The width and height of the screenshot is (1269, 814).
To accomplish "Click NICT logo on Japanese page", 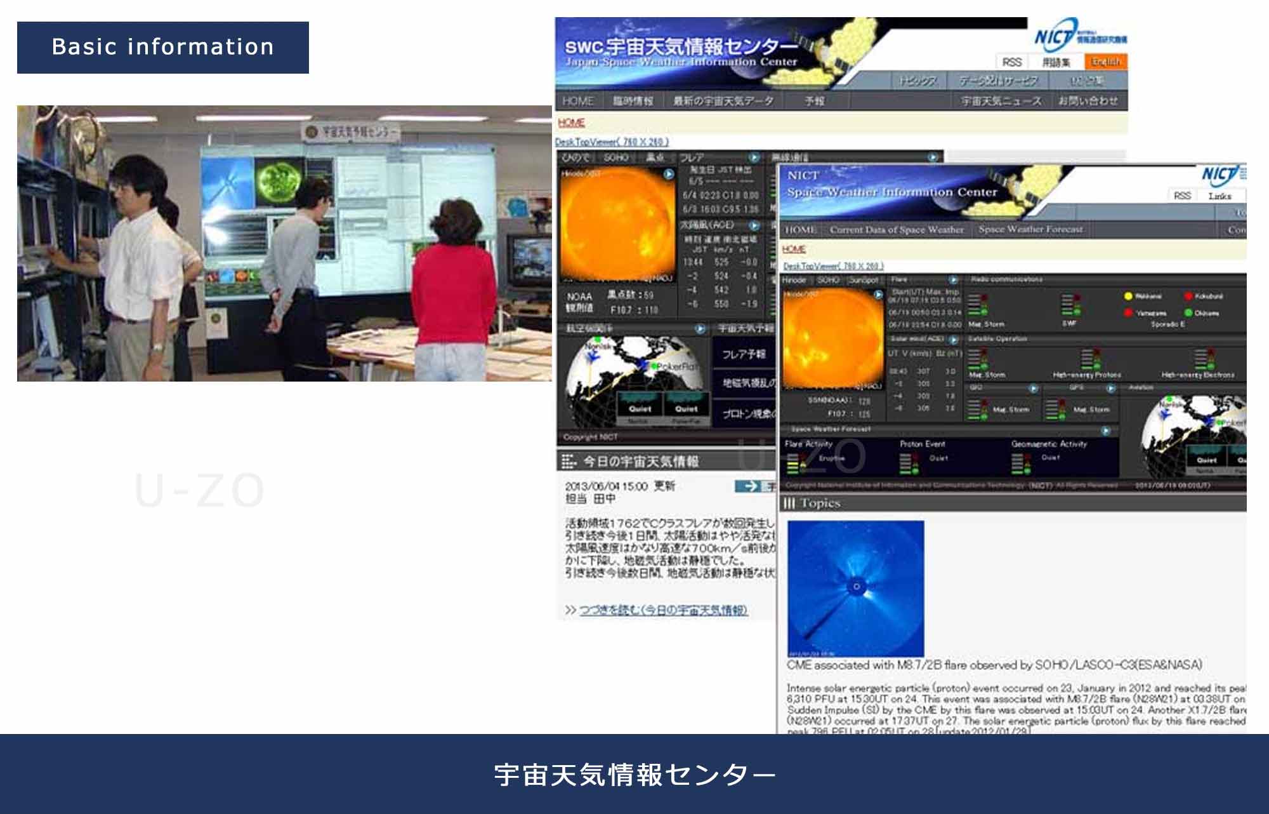I will click(x=1081, y=36).
